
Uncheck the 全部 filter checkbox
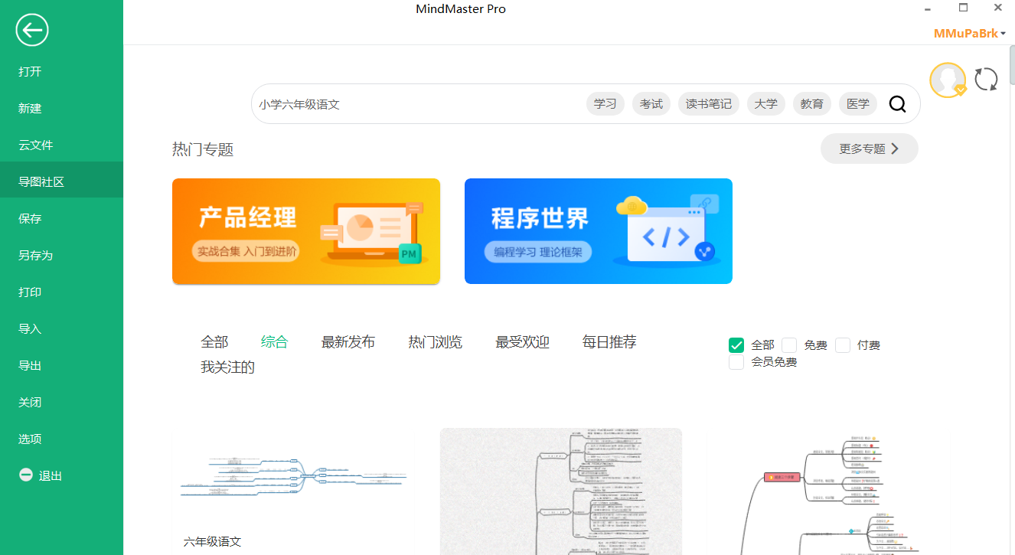pos(736,345)
